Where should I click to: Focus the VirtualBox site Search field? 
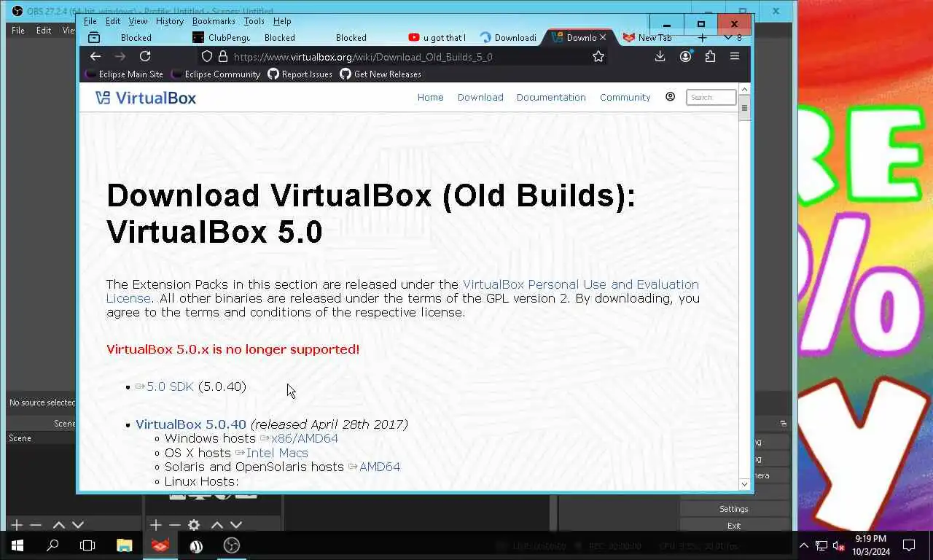tap(711, 97)
